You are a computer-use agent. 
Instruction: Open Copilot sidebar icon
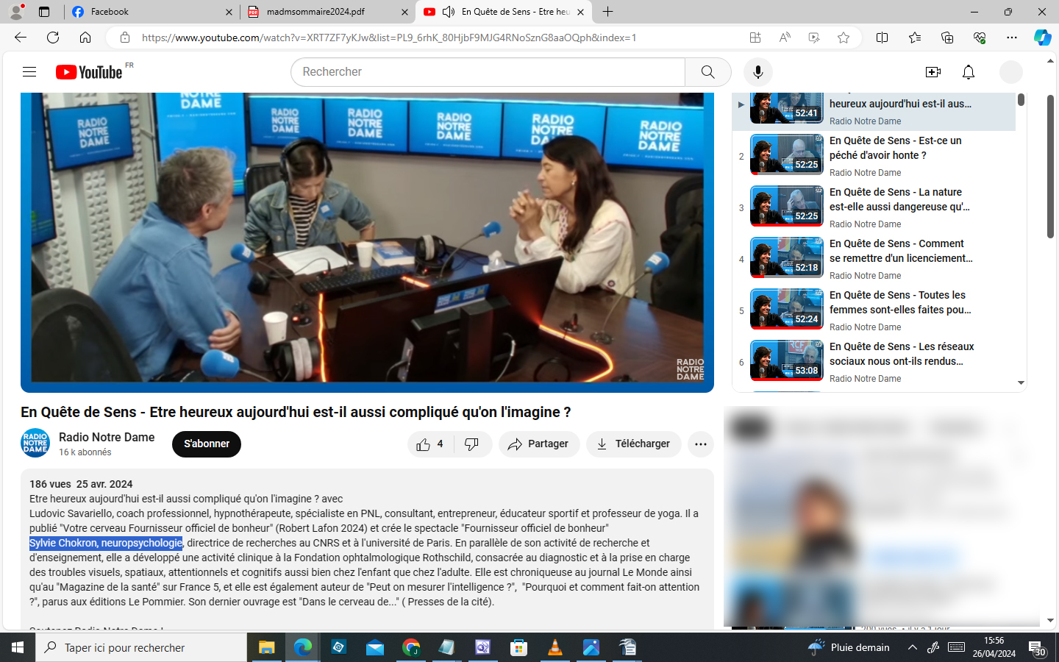click(1042, 38)
